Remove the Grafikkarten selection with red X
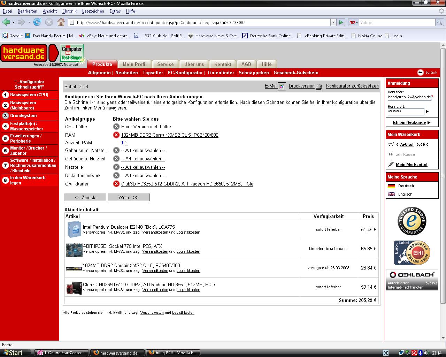The width and height of the screenshot is (446, 357). click(x=116, y=184)
